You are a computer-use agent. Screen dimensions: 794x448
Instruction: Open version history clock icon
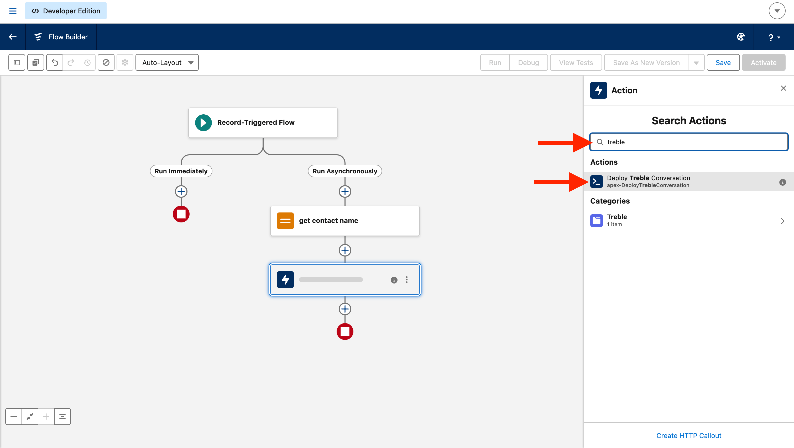[87, 62]
